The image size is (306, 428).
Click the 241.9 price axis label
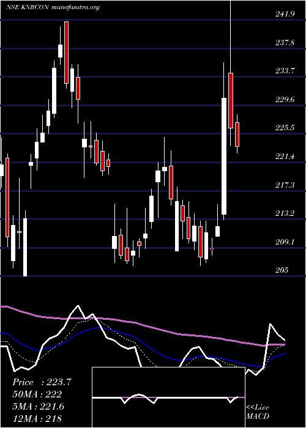(285, 14)
